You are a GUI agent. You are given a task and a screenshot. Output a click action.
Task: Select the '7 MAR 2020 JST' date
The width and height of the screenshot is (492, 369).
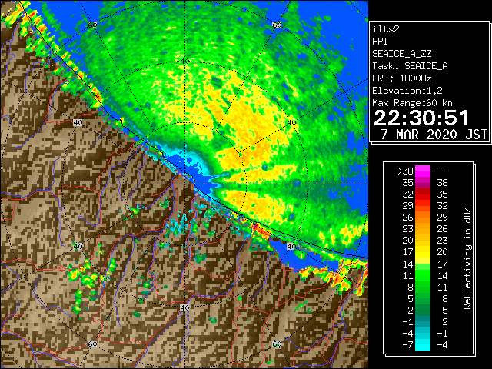[x=434, y=135]
